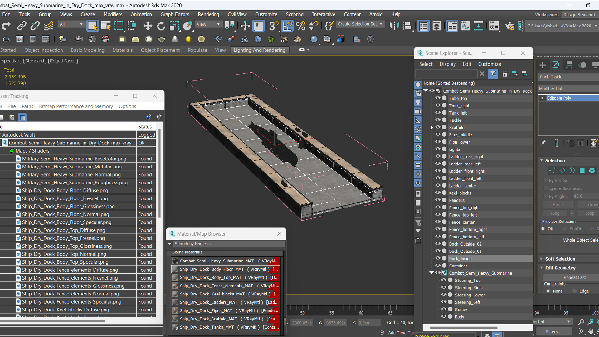Open the Modifier List dropdown
Screen dimensions: 599x337
[x=568, y=89]
